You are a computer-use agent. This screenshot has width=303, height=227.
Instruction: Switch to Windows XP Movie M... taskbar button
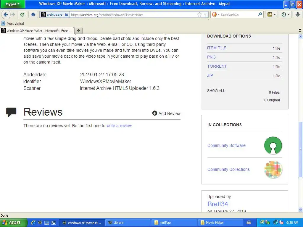click(82, 223)
